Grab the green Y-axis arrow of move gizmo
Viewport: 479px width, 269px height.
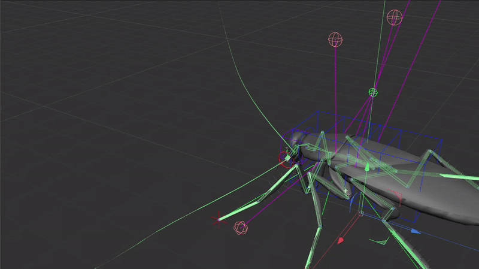[368, 167]
